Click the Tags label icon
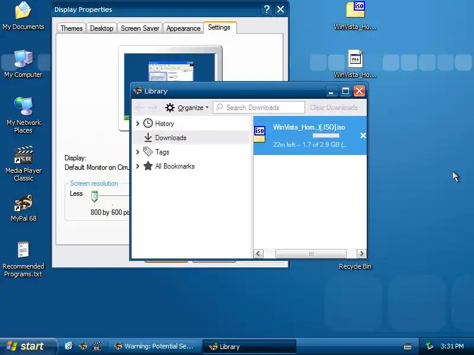 click(148, 151)
